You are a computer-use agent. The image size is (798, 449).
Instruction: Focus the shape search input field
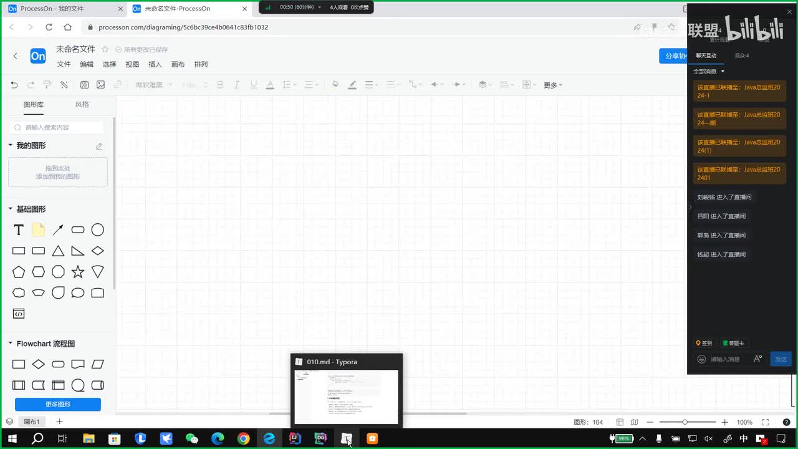click(x=57, y=127)
